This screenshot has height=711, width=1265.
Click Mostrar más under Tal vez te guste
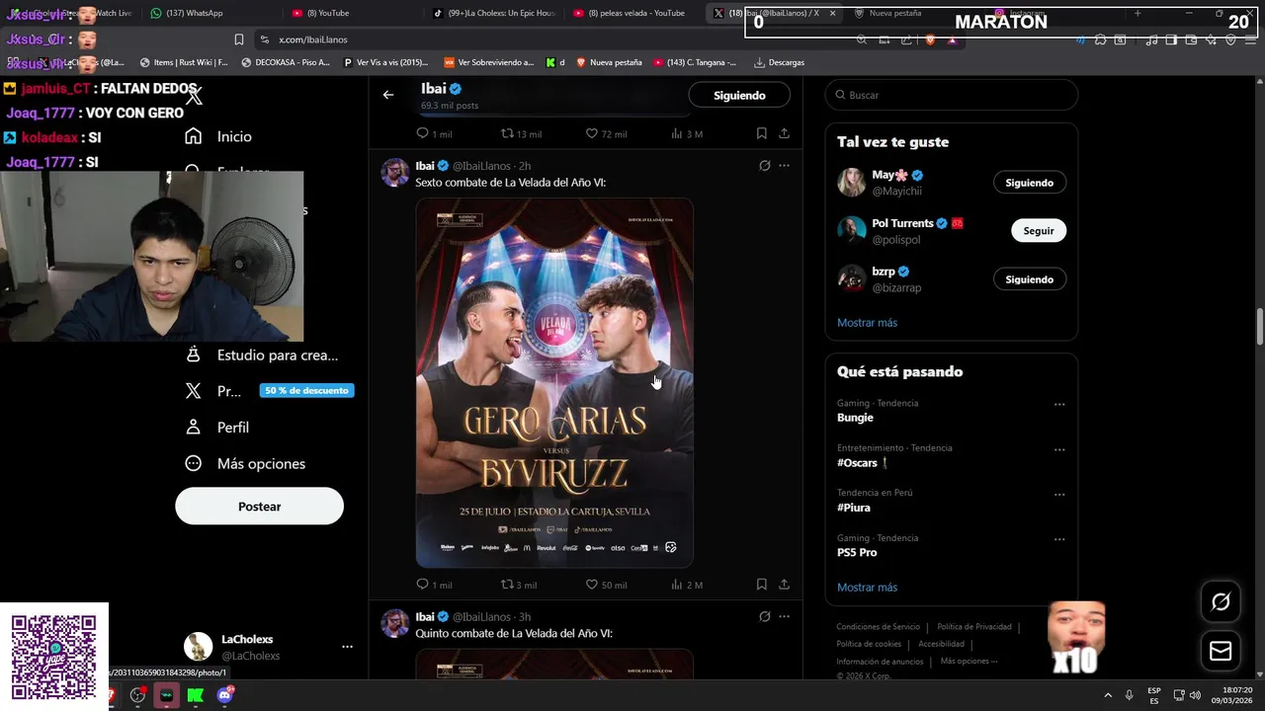pos(867,323)
